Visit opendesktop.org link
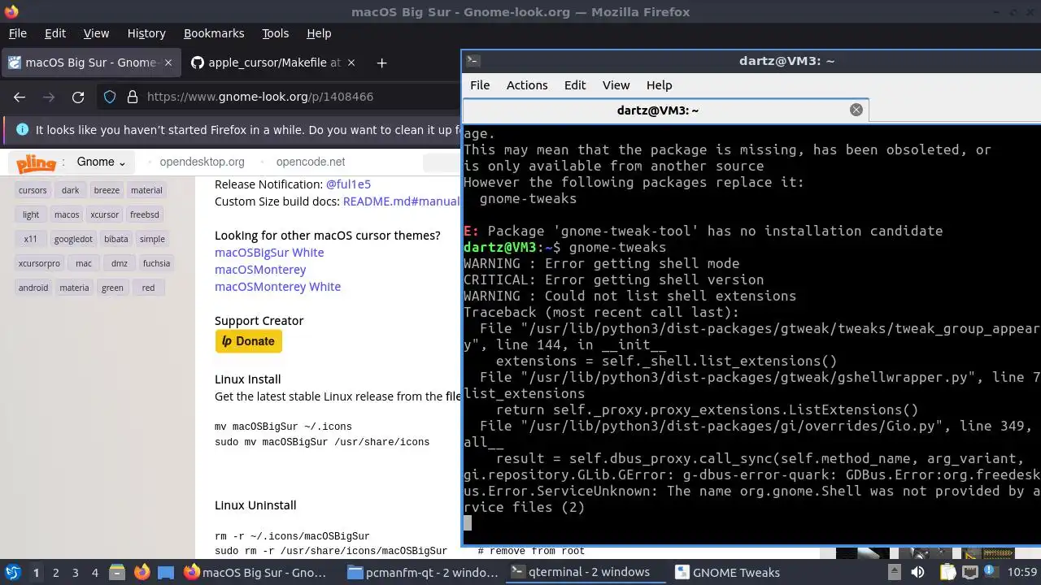The height and width of the screenshot is (585, 1041). tap(202, 162)
